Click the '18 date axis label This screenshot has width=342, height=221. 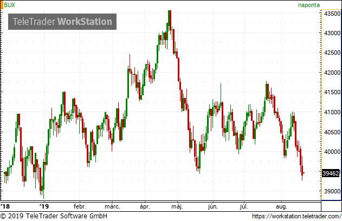pos(5,206)
